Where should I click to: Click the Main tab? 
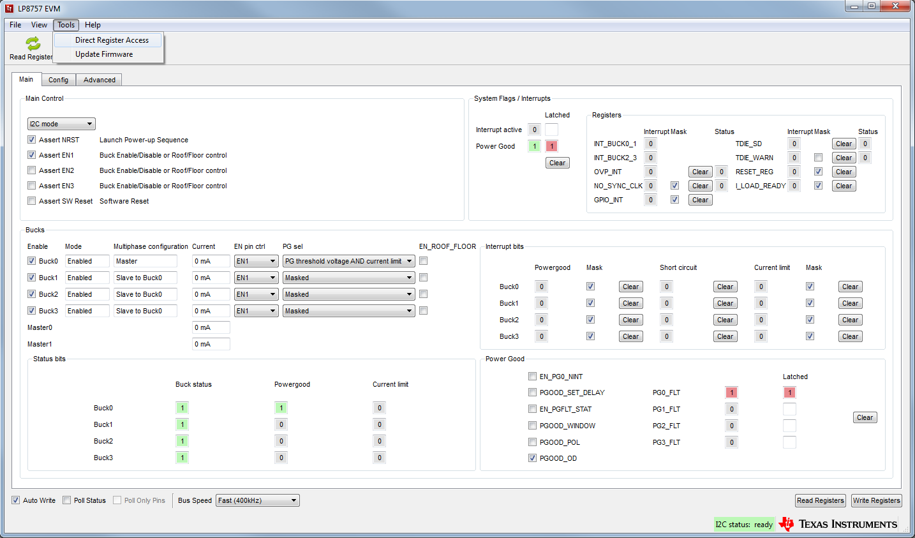pos(26,79)
